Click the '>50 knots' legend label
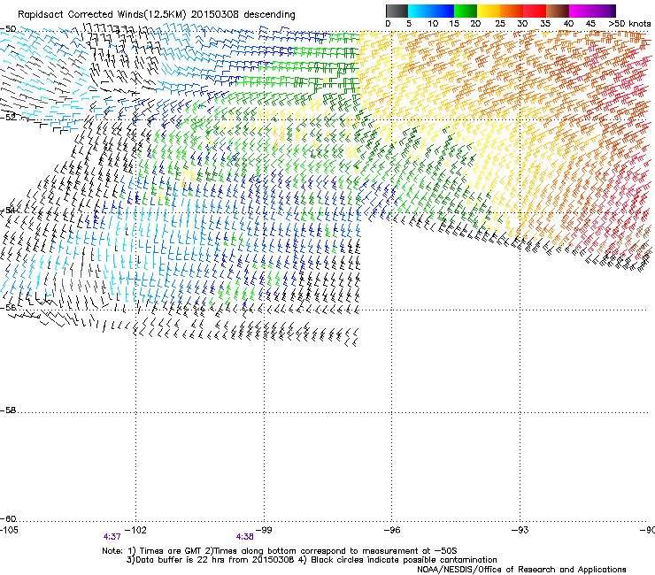 629,24
